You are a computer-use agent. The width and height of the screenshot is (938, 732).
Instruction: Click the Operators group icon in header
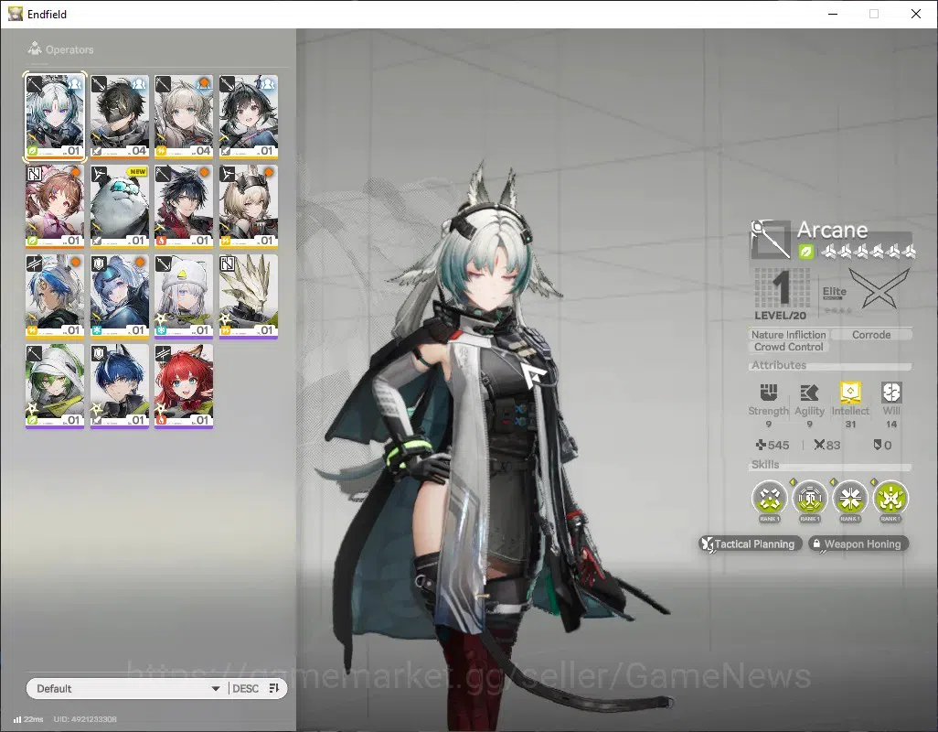[35, 48]
